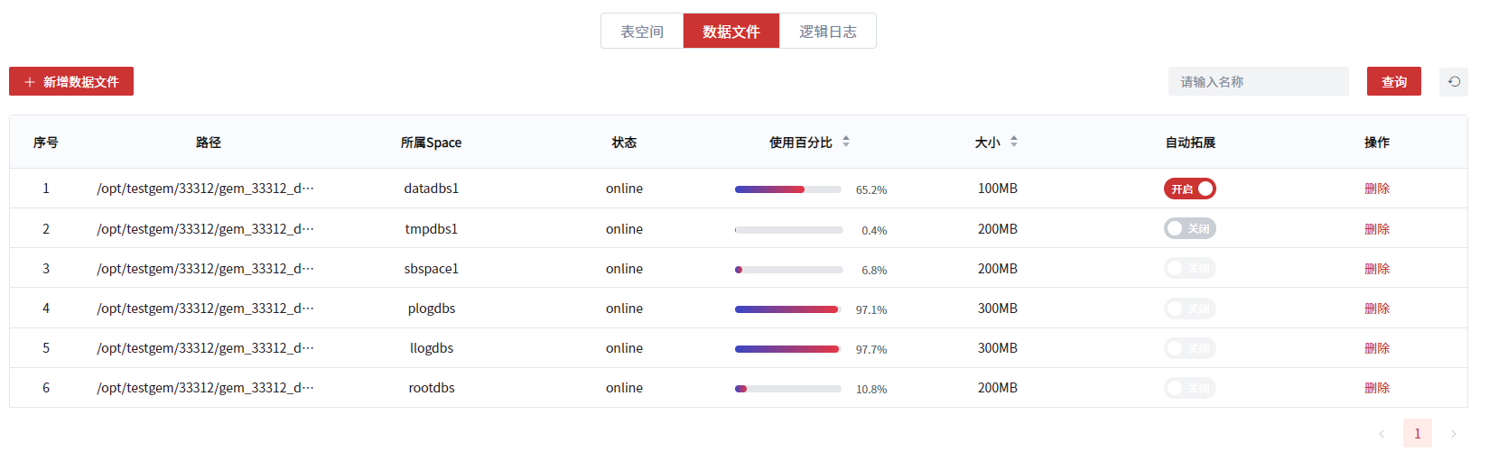The height and width of the screenshot is (470, 1489).
Task: Go to next page arrow
Action: click(x=1453, y=434)
